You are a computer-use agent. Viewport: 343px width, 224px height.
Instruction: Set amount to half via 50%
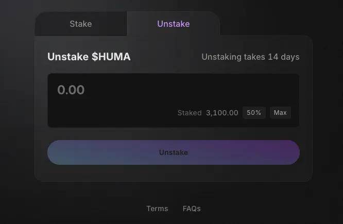point(254,113)
